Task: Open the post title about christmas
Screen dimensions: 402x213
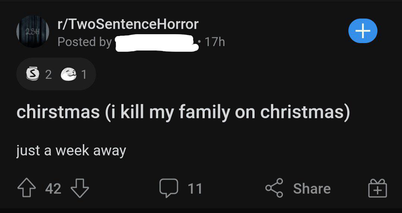Action: pyautogui.click(x=183, y=112)
